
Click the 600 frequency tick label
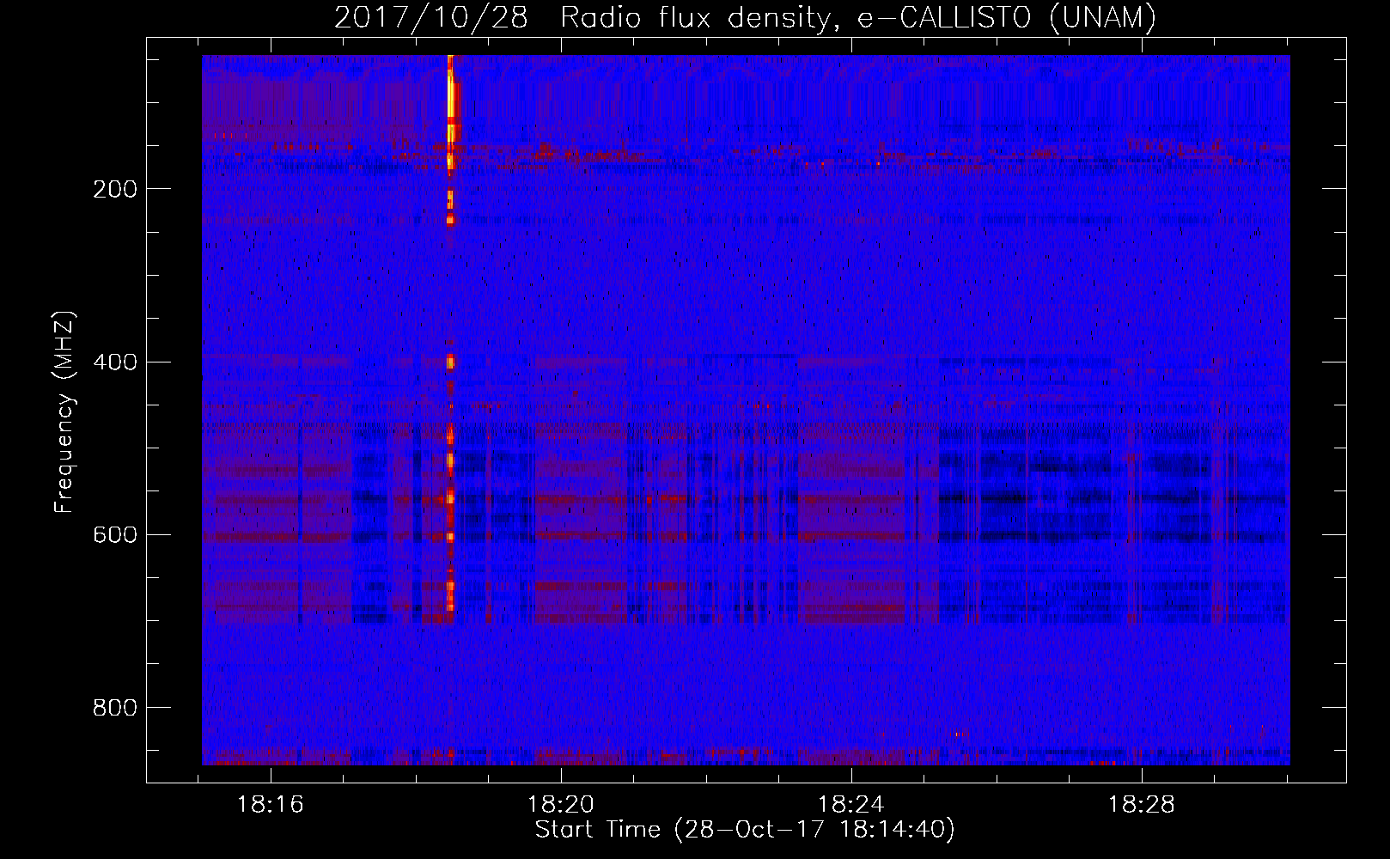pos(114,534)
